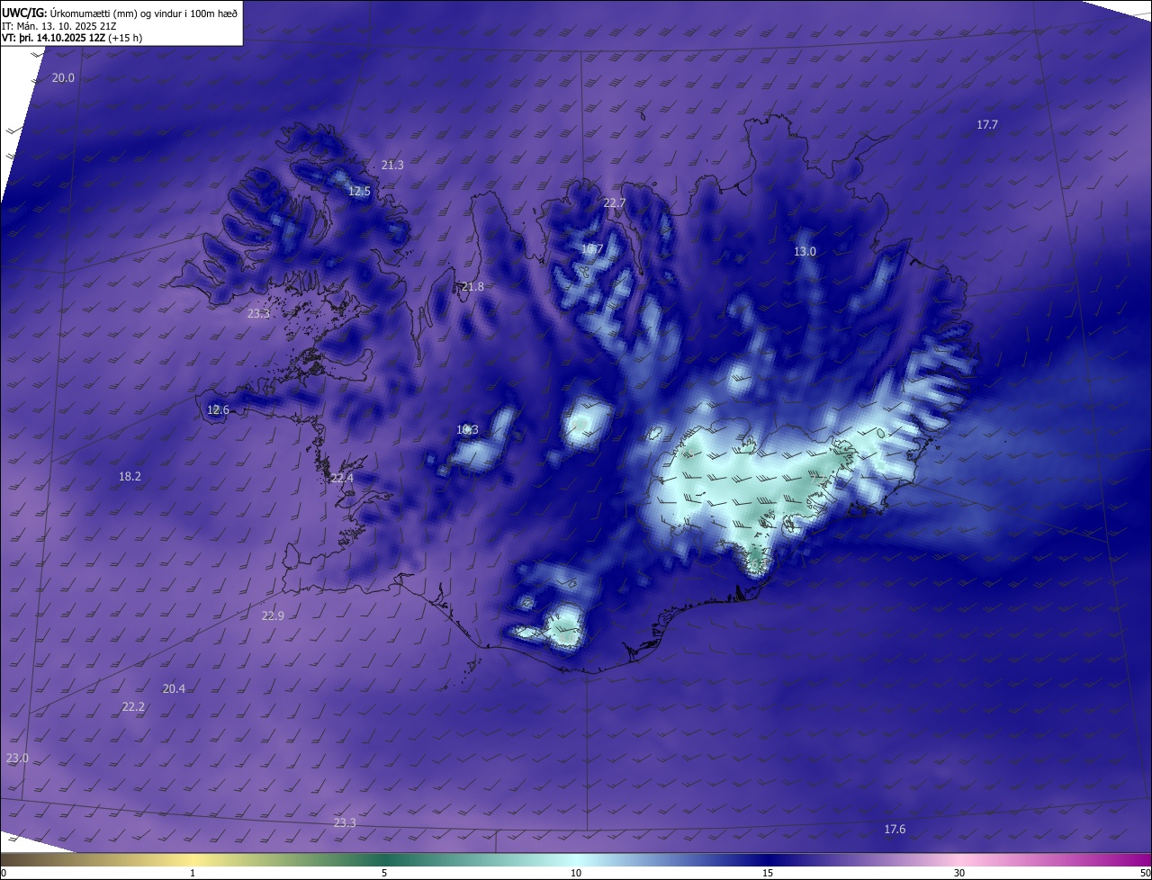1152x880 pixels.
Task: Click the 18.2 value label
Action: click(x=130, y=477)
